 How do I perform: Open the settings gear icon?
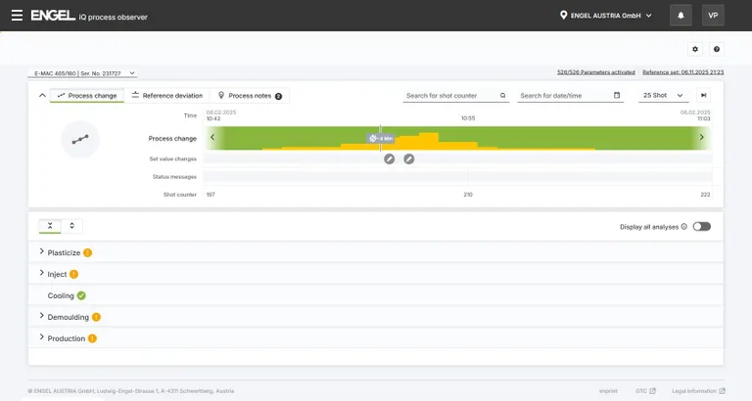(695, 49)
